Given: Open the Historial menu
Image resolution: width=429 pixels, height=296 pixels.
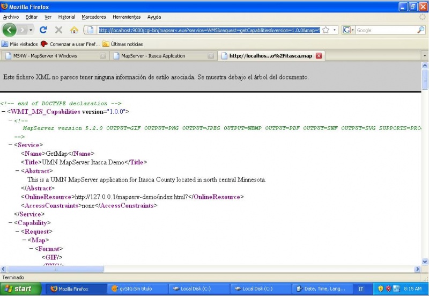Looking at the screenshot, I should pyautogui.click(x=66, y=17).
